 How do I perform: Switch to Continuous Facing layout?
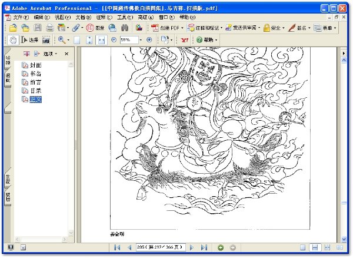coord(327,247)
